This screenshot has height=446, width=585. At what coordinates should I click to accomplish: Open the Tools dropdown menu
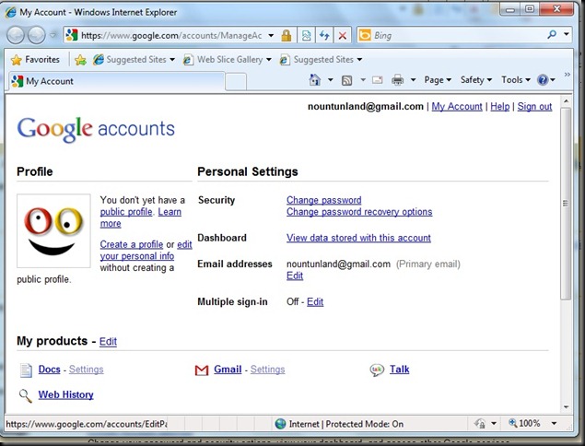click(515, 81)
